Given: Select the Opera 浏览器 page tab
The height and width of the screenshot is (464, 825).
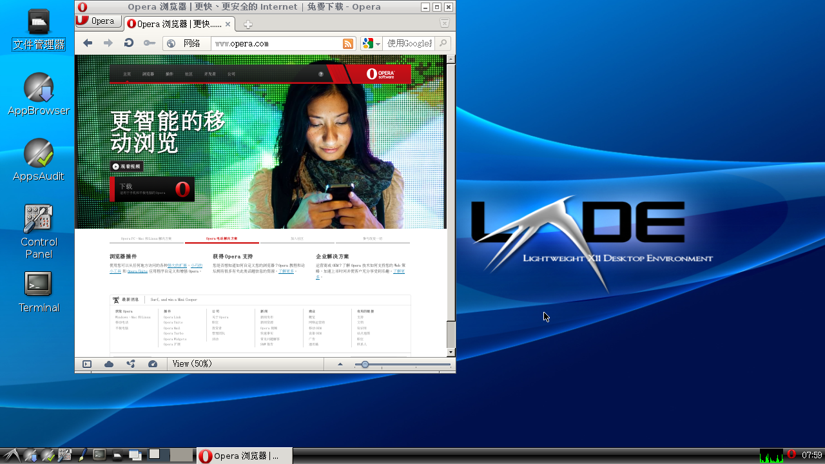Looking at the screenshot, I should tap(179, 24).
